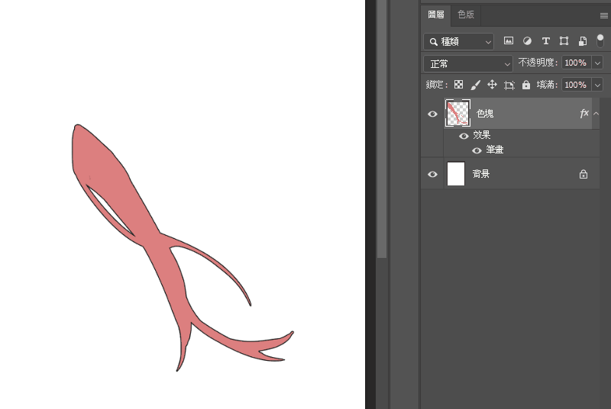This screenshot has width=611, height=409.
Task: Filter layers by shape layer icon
Action: 564,41
